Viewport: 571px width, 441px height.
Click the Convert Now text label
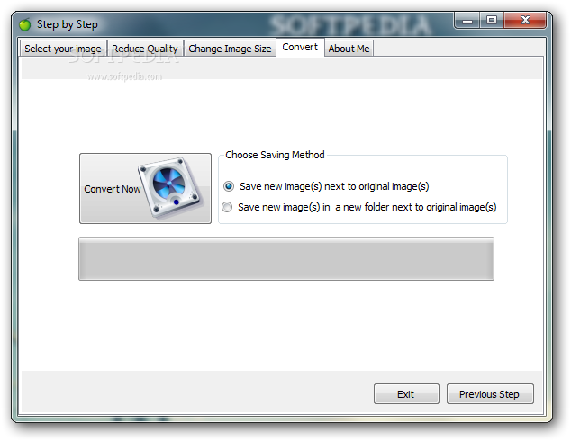click(x=113, y=189)
